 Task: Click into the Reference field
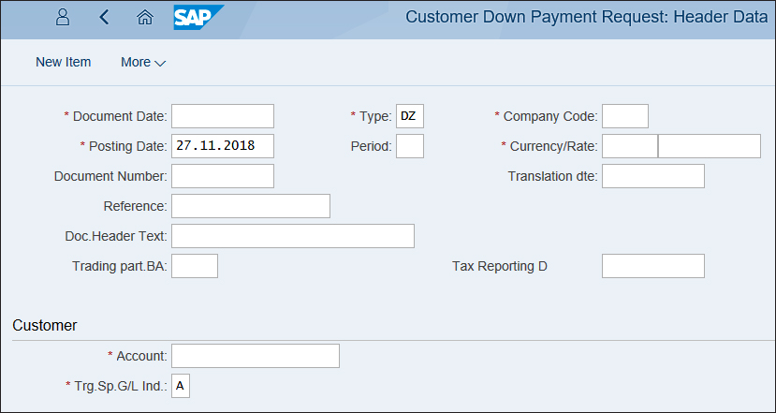click(251, 206)
